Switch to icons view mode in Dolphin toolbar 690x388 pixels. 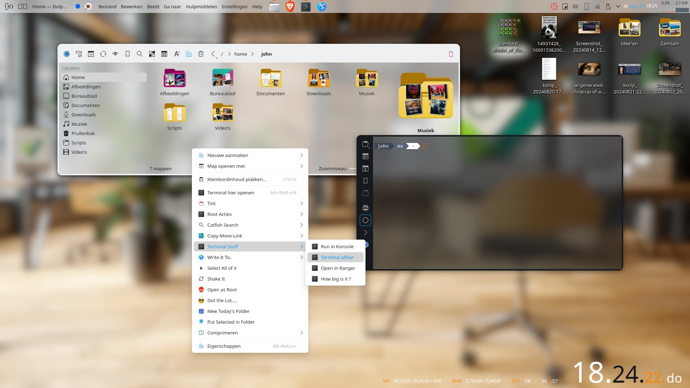pyautogui.click(x=152, y=54)
